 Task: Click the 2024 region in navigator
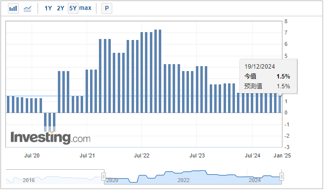tap(255, 180)
